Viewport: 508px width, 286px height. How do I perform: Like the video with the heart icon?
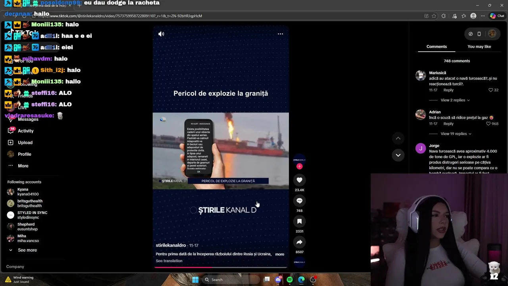tap(299, 180)
